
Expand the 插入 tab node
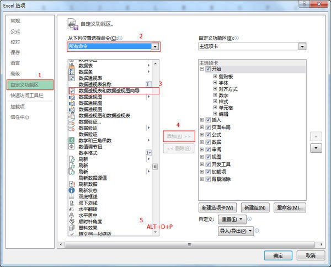(202, 120)
